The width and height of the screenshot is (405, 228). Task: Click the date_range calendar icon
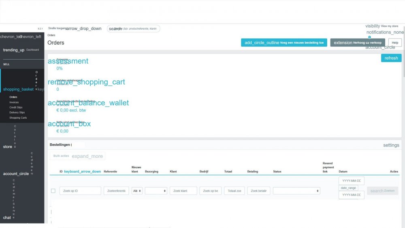coord(348,188)
